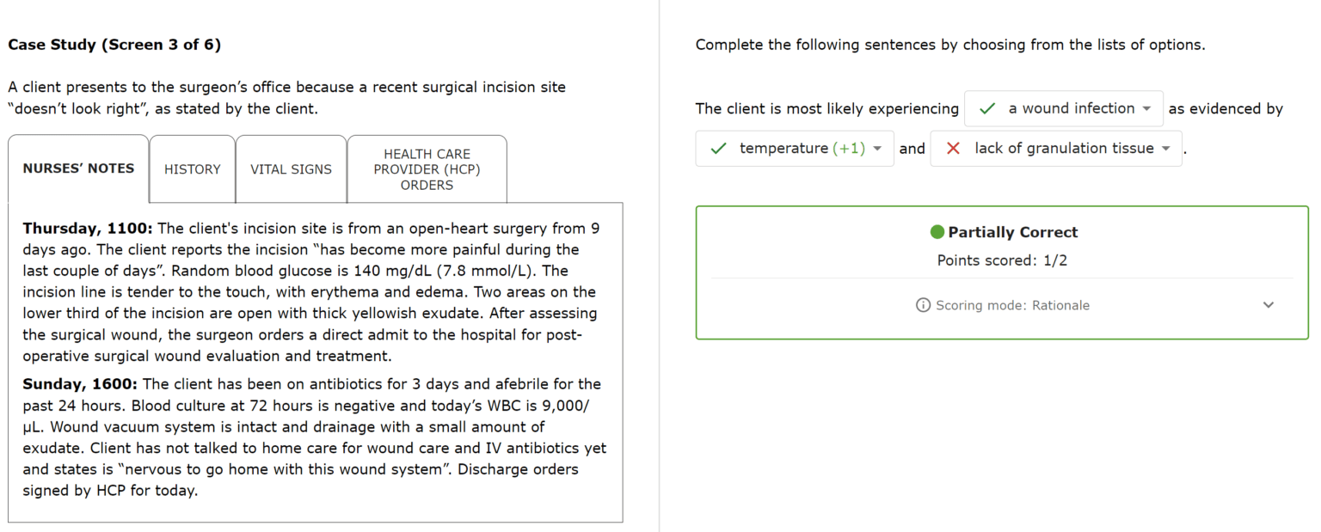1321x532 pixels.
Task: Click the info icon near Scoring mode
Action: click(923, 305)
